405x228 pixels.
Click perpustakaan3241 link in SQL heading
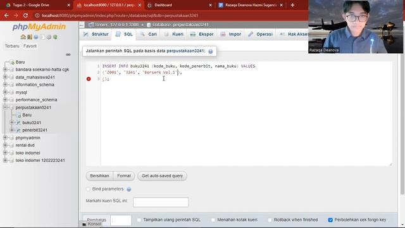(x=185, y=51)
